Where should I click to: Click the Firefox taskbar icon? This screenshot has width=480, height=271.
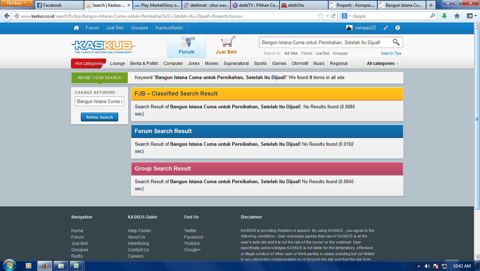45,266
